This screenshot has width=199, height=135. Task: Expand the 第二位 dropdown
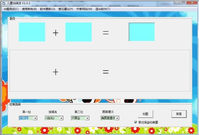pyautogui.click(x=87, y=118)
